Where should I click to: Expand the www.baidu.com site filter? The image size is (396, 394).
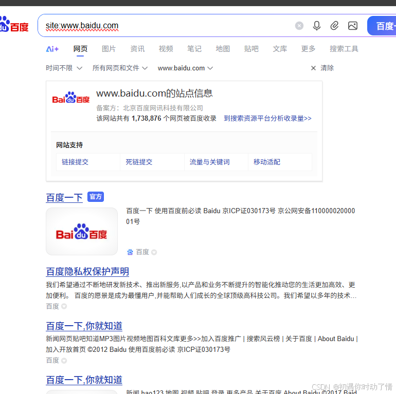coord(185,68)
